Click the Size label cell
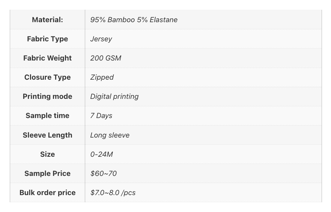Screen dimensions: 331x212 click(x=48, y=154)
